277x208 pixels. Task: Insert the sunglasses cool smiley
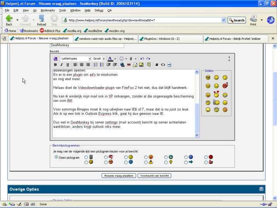[208, 77]
